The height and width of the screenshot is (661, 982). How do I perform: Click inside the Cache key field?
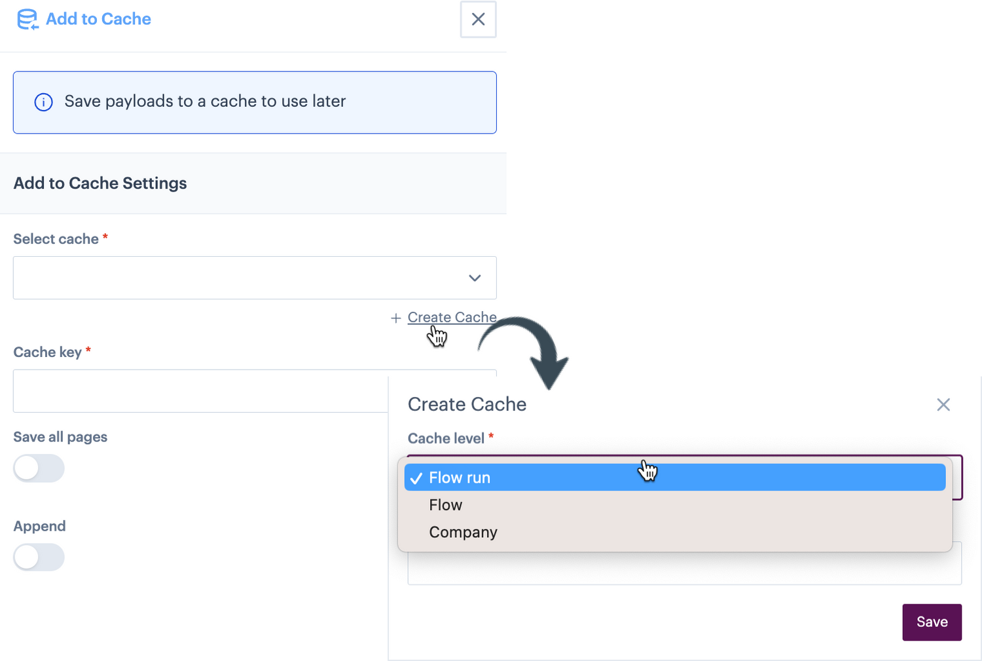(x=196, y=391)
